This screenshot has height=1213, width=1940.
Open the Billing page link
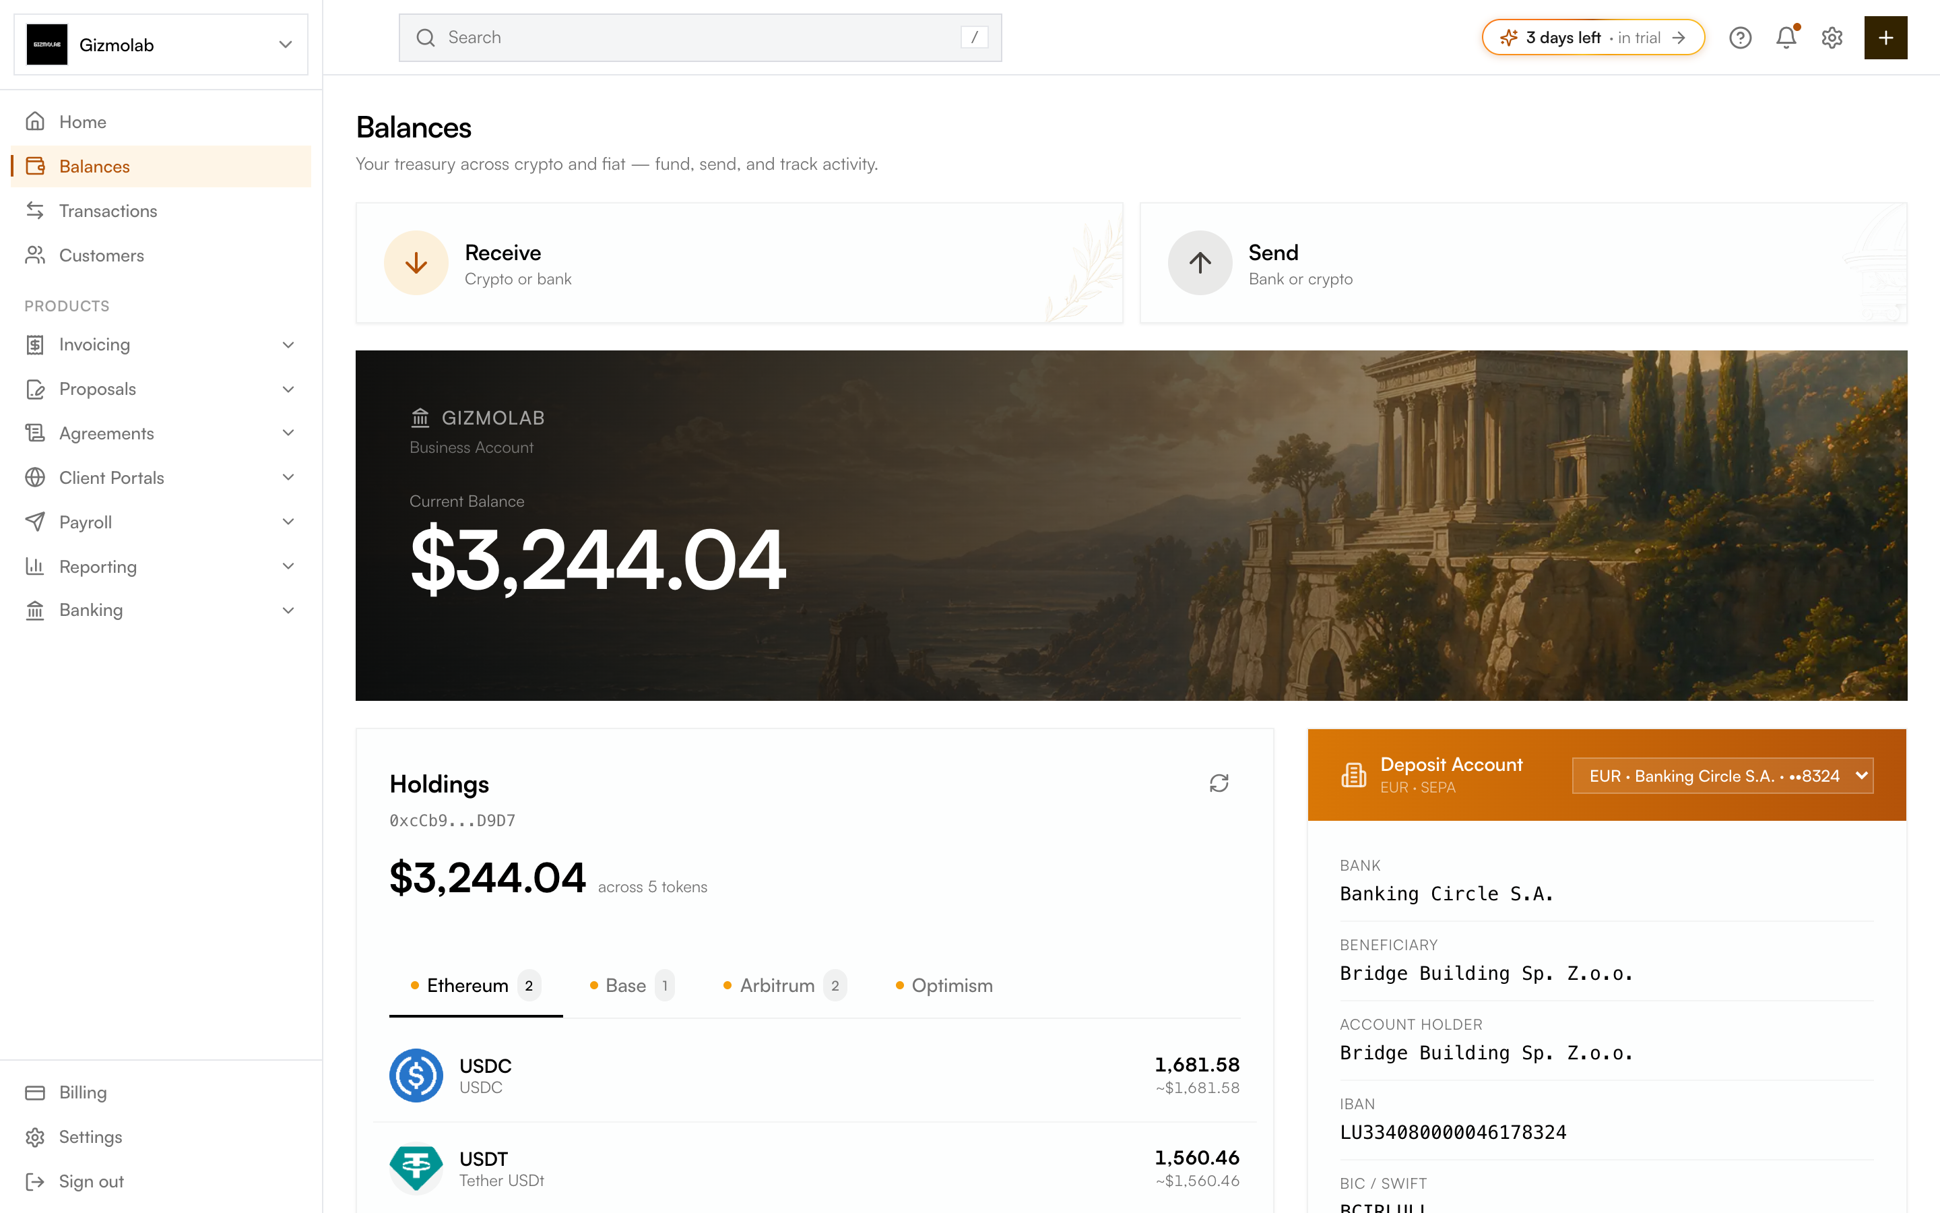[161, 1092]
